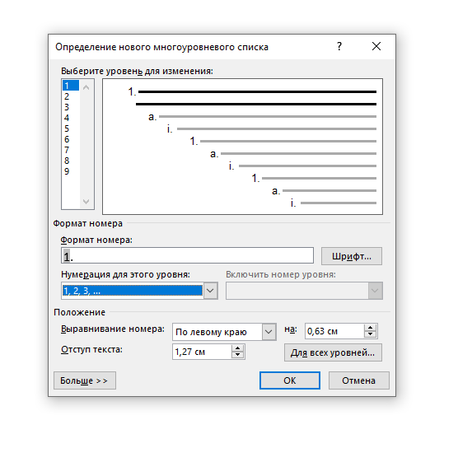Select level 4 in the level list
458x476 pixels.
(71, 118)
